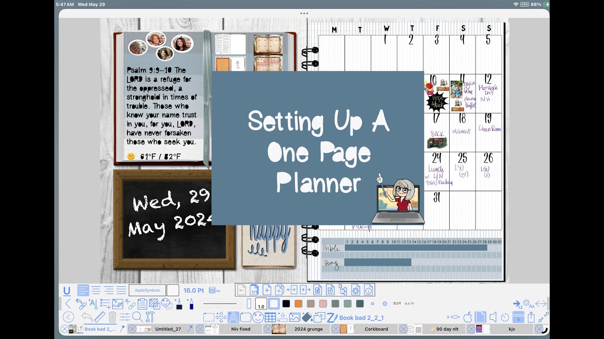Insert a table grid
Screen dimensions: 604x339
(270, 317)
